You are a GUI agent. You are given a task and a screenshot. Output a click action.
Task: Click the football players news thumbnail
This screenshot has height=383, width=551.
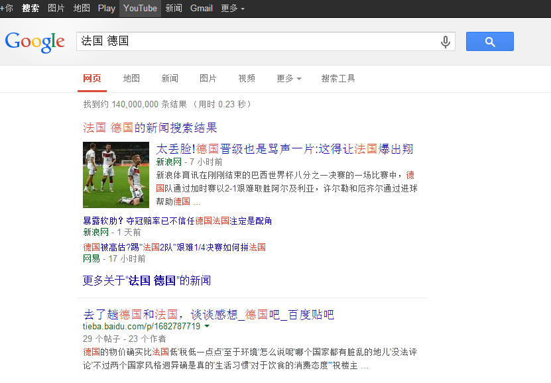click(116, 175)
